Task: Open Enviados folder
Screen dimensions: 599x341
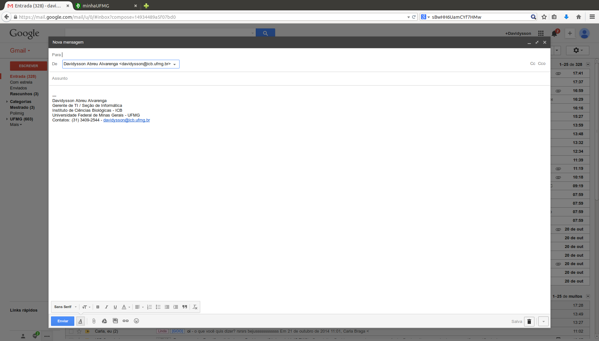Action: pos(18,88)
